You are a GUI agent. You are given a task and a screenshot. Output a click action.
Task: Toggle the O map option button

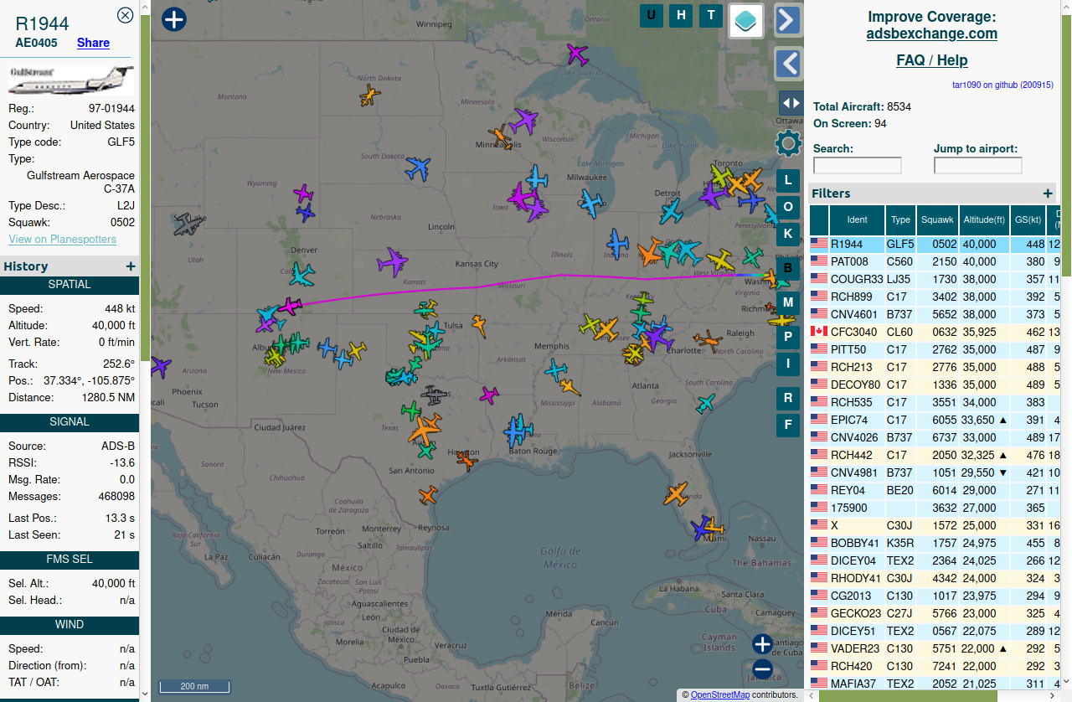tap(788, 207)
